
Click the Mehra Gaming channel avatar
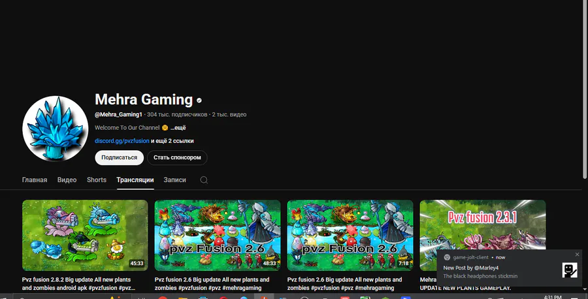coord(55,129)
